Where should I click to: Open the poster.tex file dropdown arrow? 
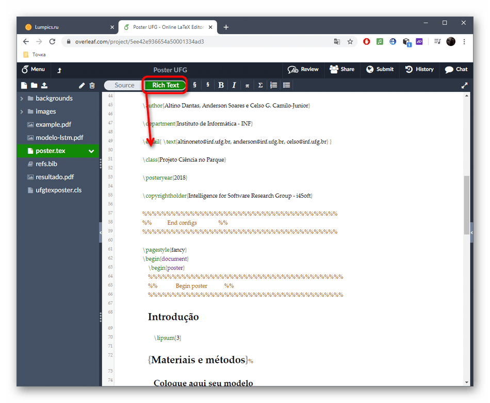[x=91, y=151]
